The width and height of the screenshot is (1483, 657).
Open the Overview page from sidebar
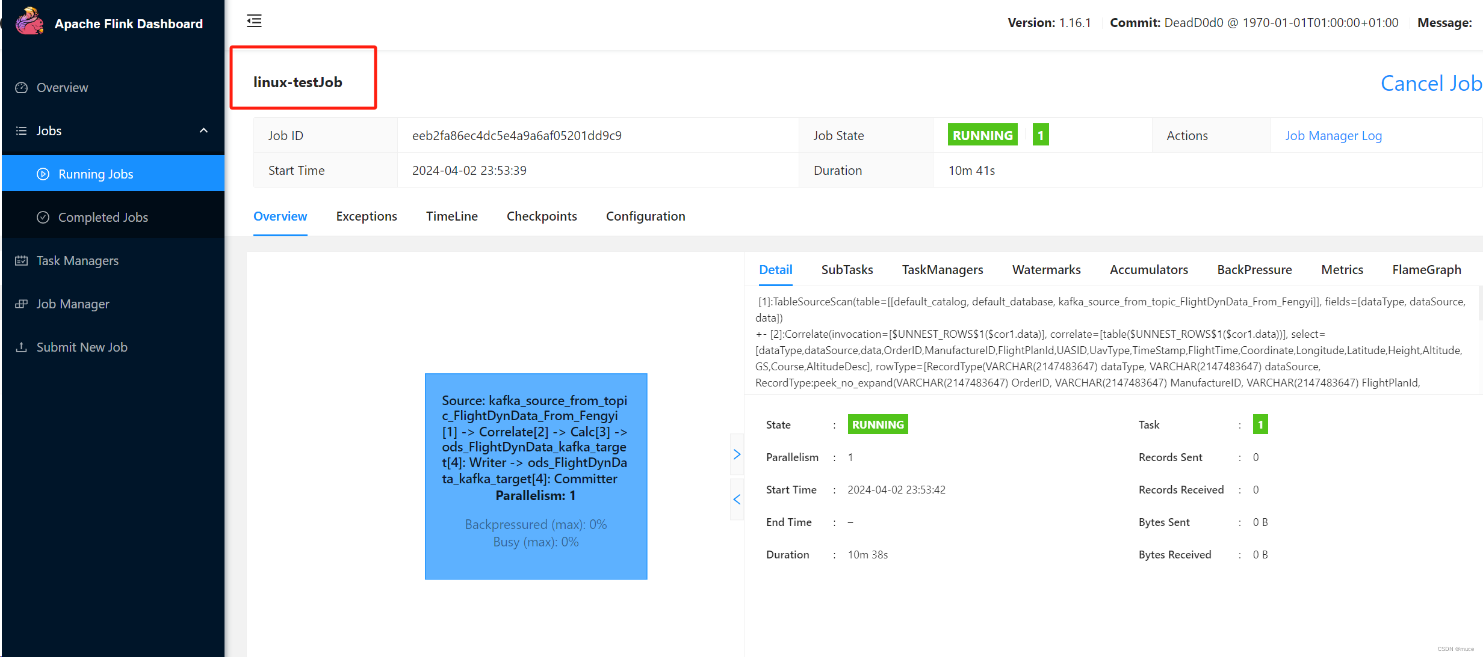[x=62, y=88]
